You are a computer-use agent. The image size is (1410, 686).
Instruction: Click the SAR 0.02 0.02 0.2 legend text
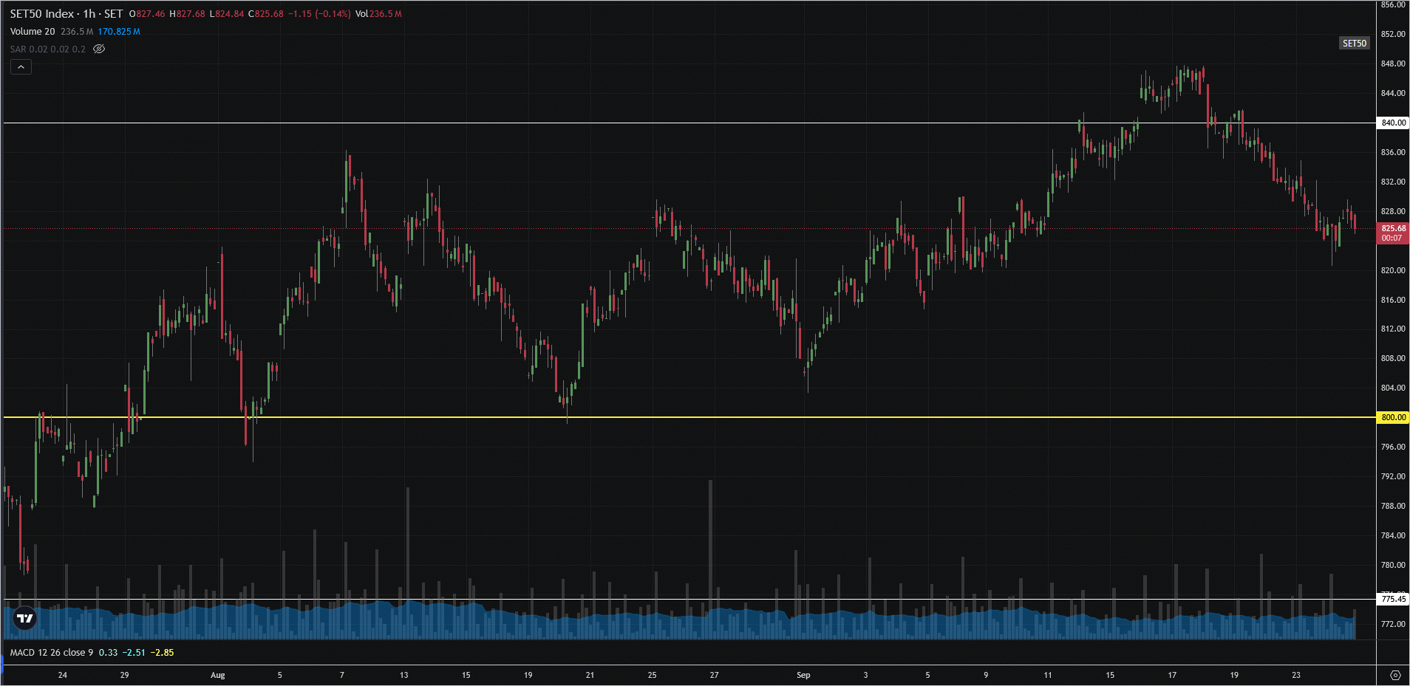(x=48, y=49)
